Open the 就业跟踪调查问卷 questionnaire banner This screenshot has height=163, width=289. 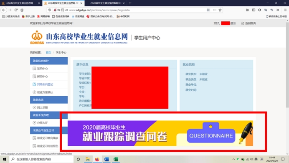point(160,133)
